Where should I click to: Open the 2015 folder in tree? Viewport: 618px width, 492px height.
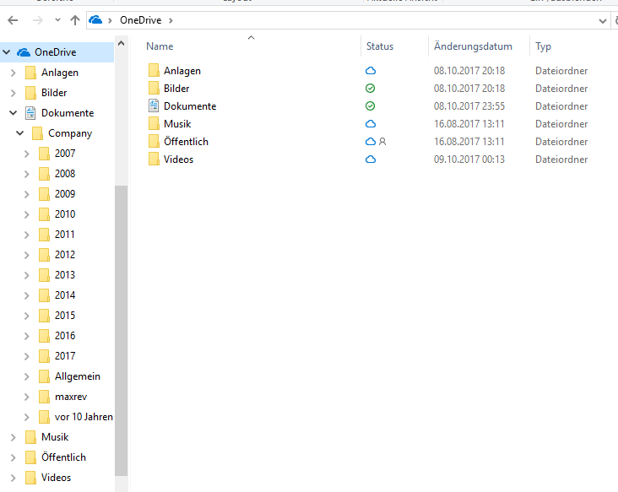65,316
